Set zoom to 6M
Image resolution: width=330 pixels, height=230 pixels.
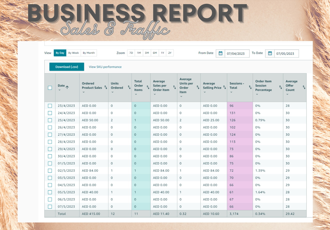pos(155,53)
